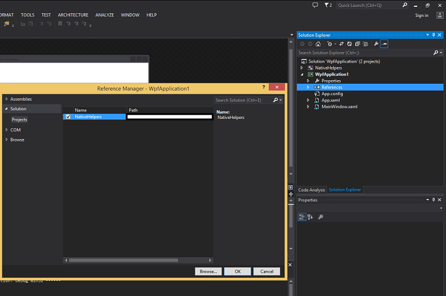This screenshot has height=296, width=446.
Task: Click the right scroll arrow of the list
Action: (210, 260)
